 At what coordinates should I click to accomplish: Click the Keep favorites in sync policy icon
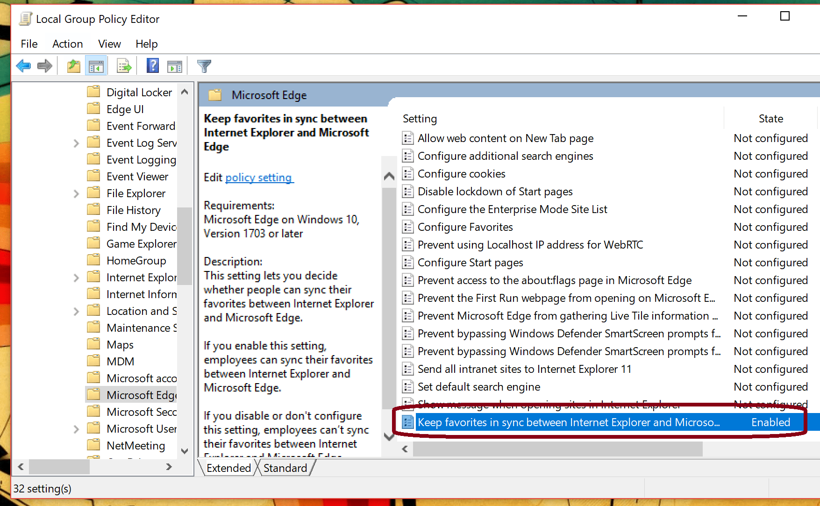[x=408, y=422]
